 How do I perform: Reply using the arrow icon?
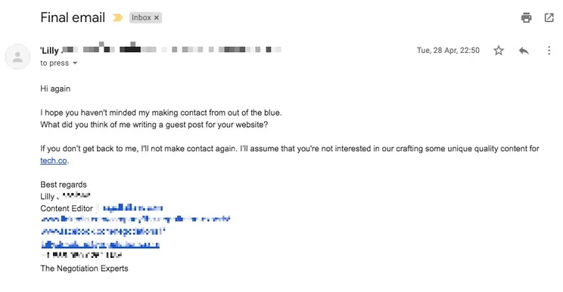(524, 51)
